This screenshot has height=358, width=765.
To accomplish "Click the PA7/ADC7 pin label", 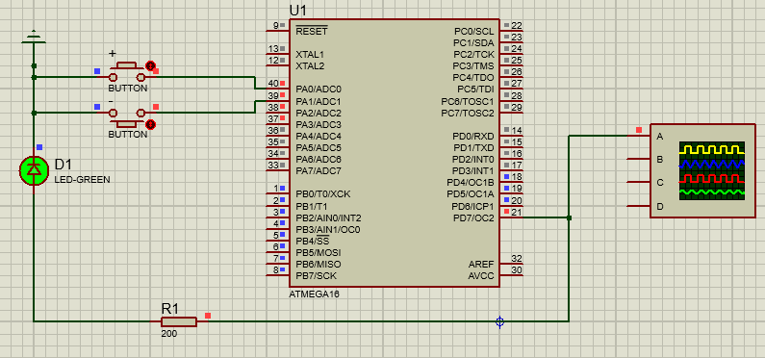I will point(319,170).
